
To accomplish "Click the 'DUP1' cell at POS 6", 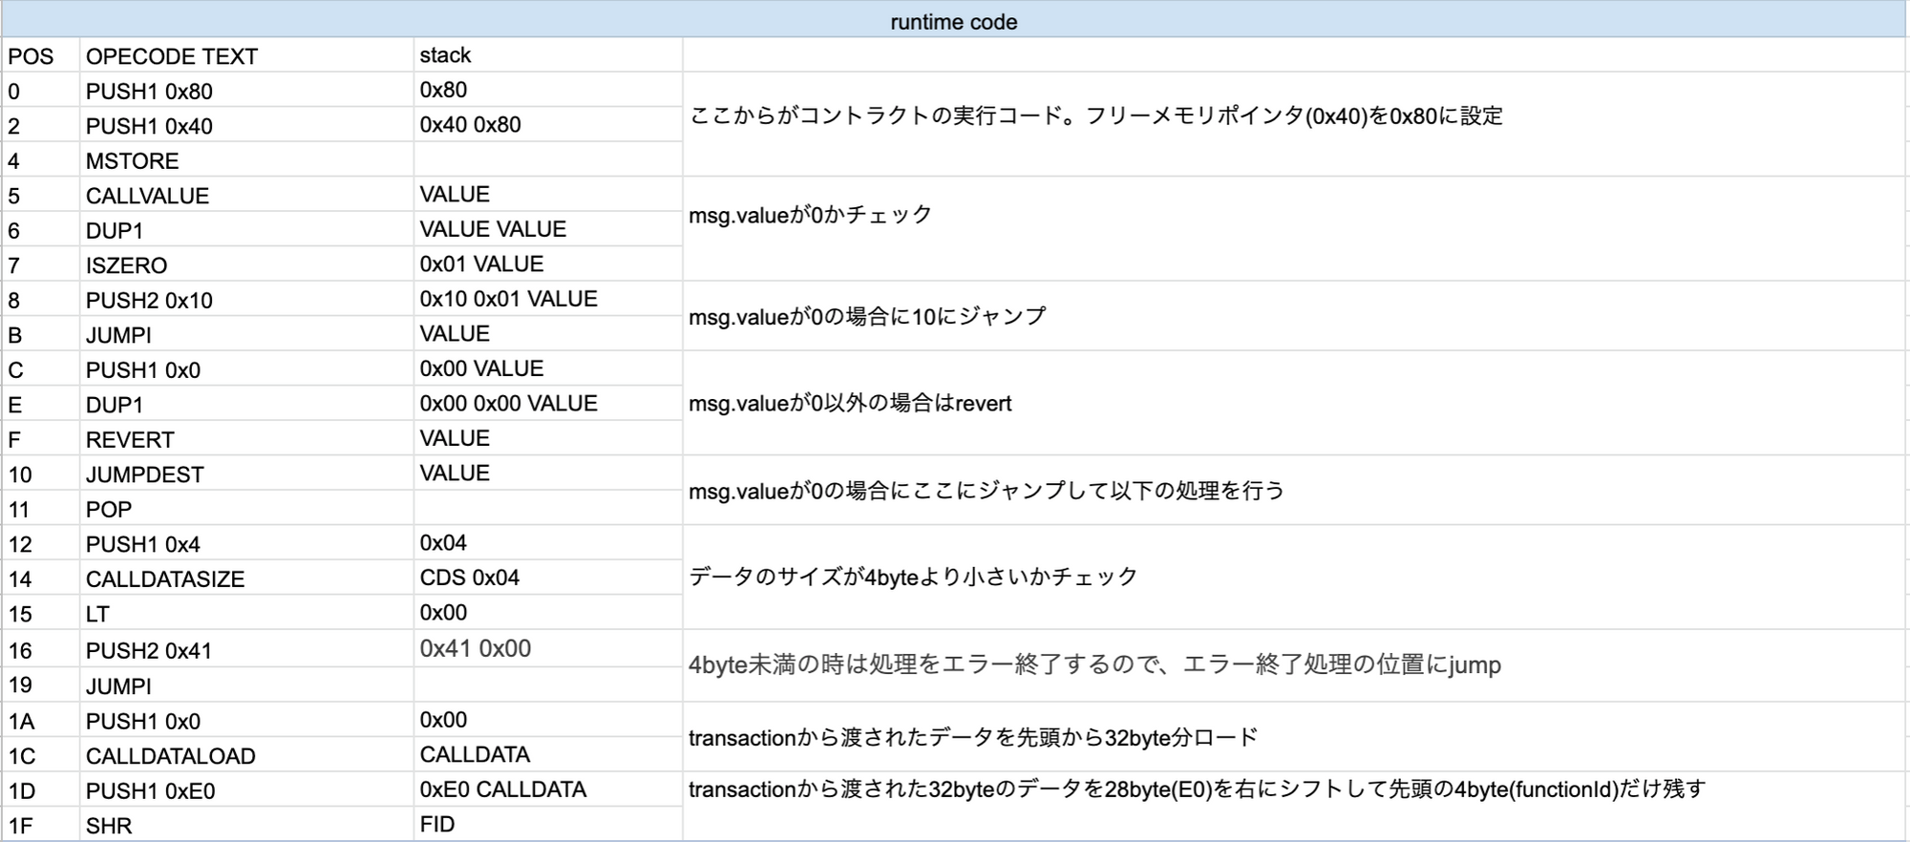I will [247, 229].
